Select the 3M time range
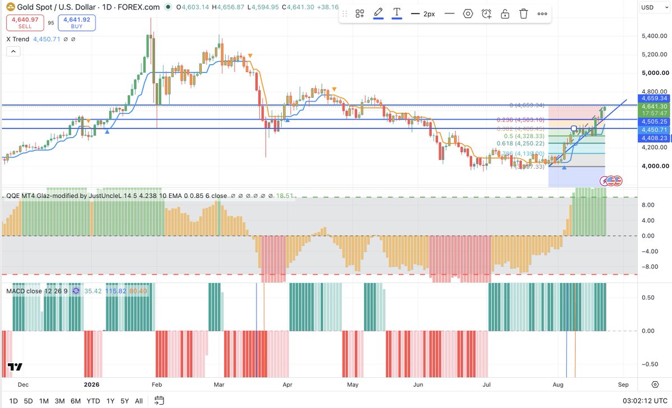This screenshot has width=672, height=408. click(x=59, y=401)
